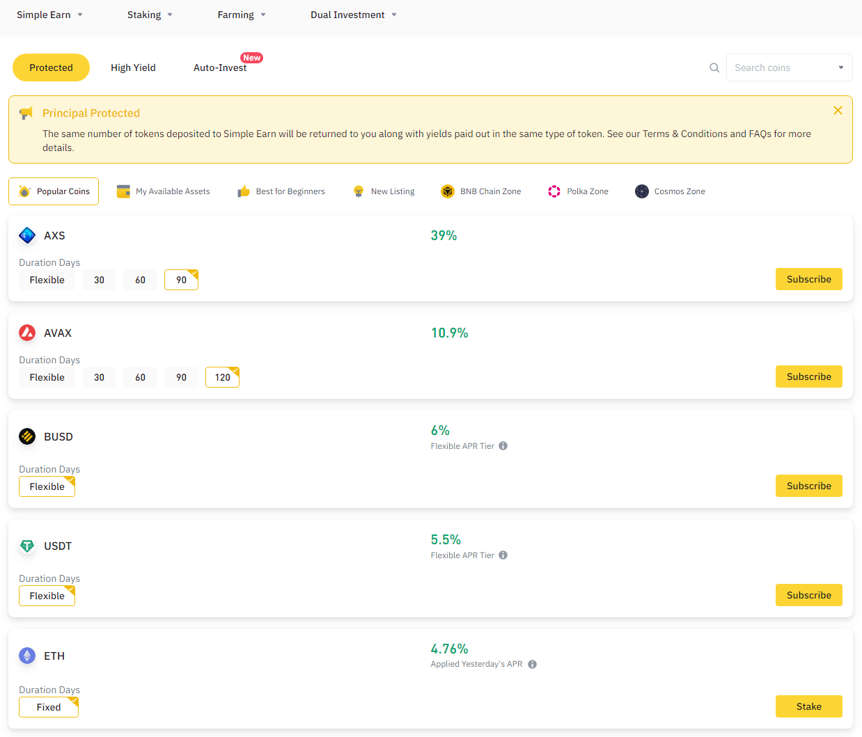Filter by Polka Zone
The image size is (862, 737).
[579, 191]
